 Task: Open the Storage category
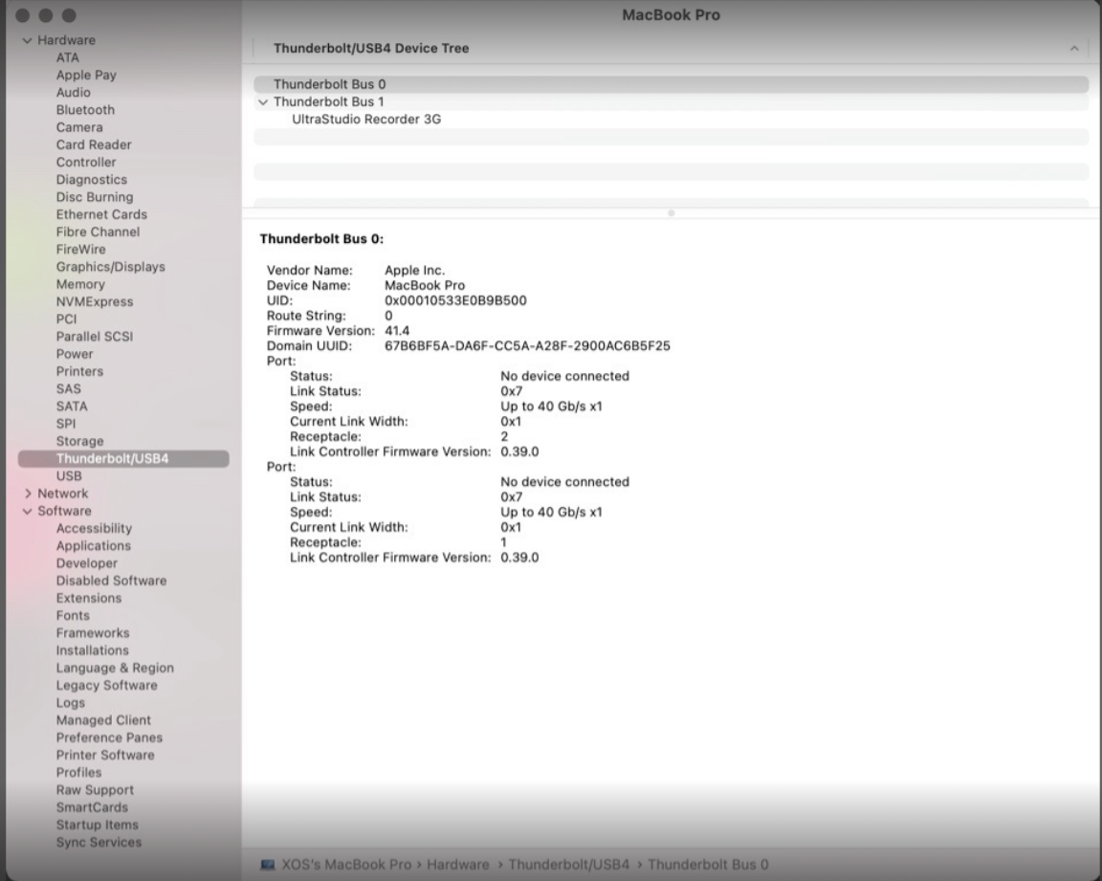pos(79,441)
